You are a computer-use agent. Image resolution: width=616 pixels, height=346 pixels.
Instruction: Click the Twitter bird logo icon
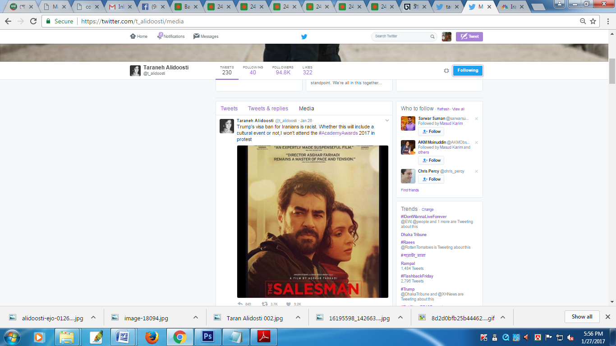pyautogui.click(x=304, y=37)
